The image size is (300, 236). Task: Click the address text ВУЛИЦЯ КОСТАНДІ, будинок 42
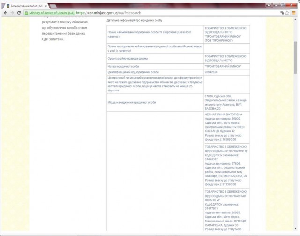click(x=225, y=129)
